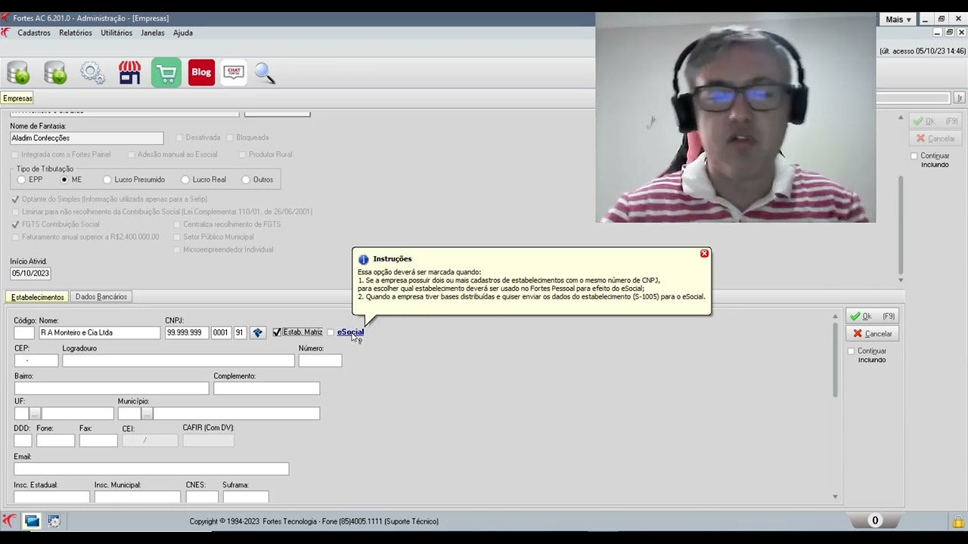Click the Insc. Municipal input field

point(138,497)
